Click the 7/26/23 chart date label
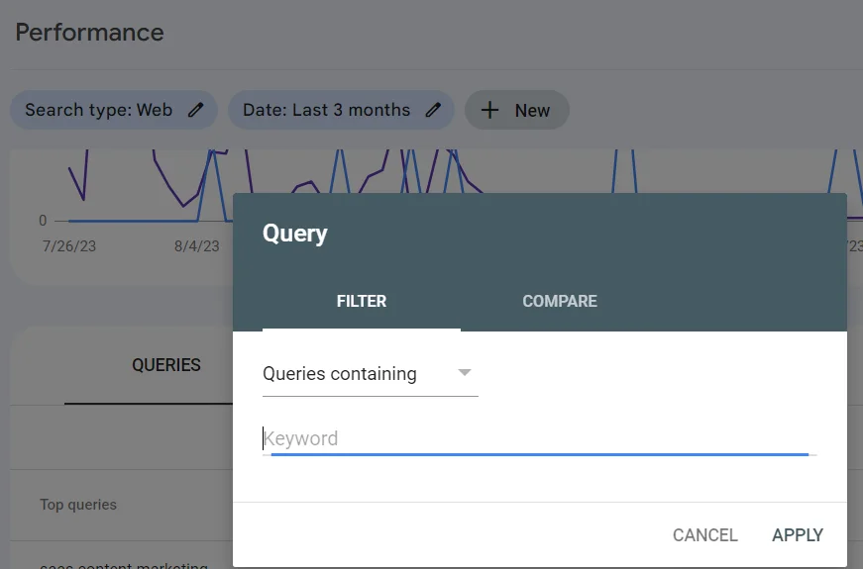Screen dimensions: 863x569 click(x=69, y=246)
